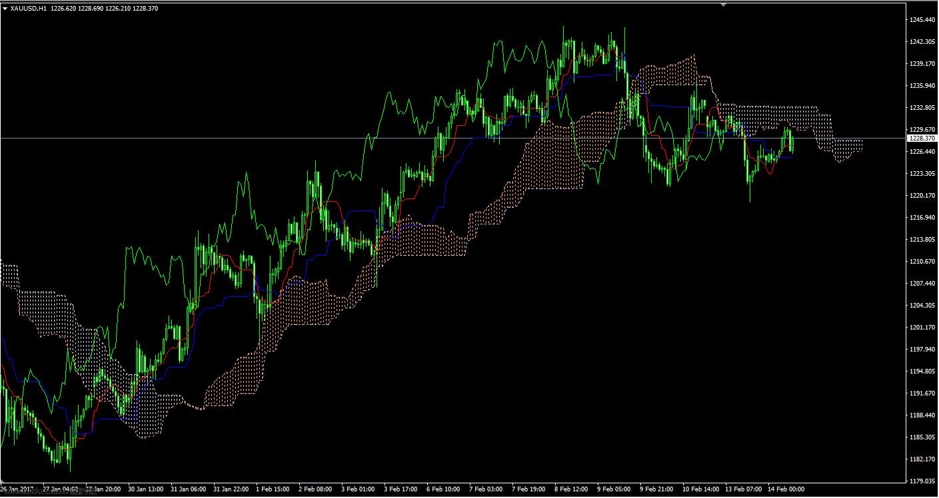The image size is (939, 498).
Task: Select the 1216.940 price axis label
Action: tap(921, 218)
